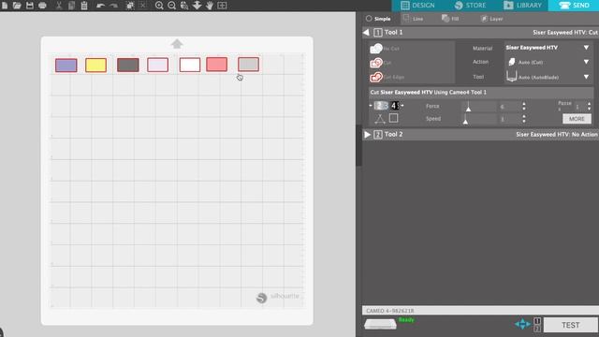Click the Fit to Window icon
599x337 pixels.
222,6
